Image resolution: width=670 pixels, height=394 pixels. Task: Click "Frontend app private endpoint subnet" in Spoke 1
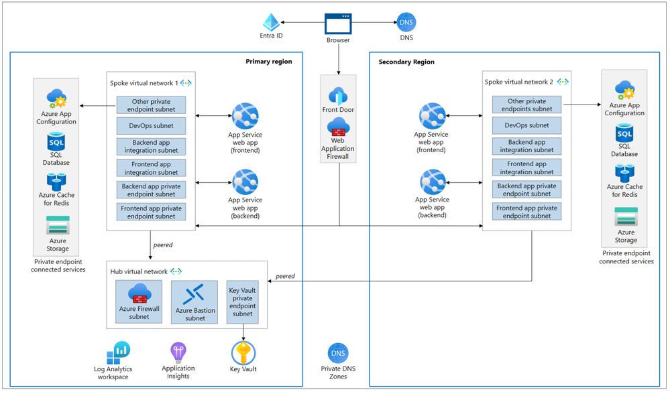click(152, 212)
